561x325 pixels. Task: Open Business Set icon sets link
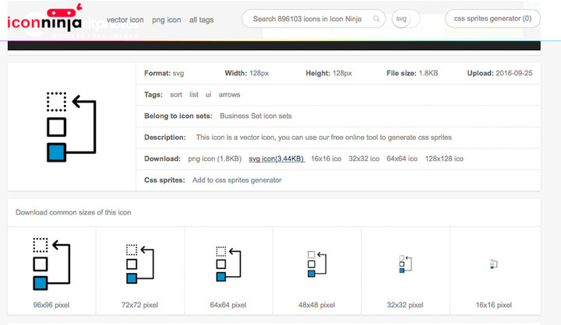point(256,116)
